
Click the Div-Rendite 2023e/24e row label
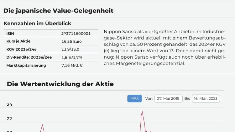coord(29,57)
